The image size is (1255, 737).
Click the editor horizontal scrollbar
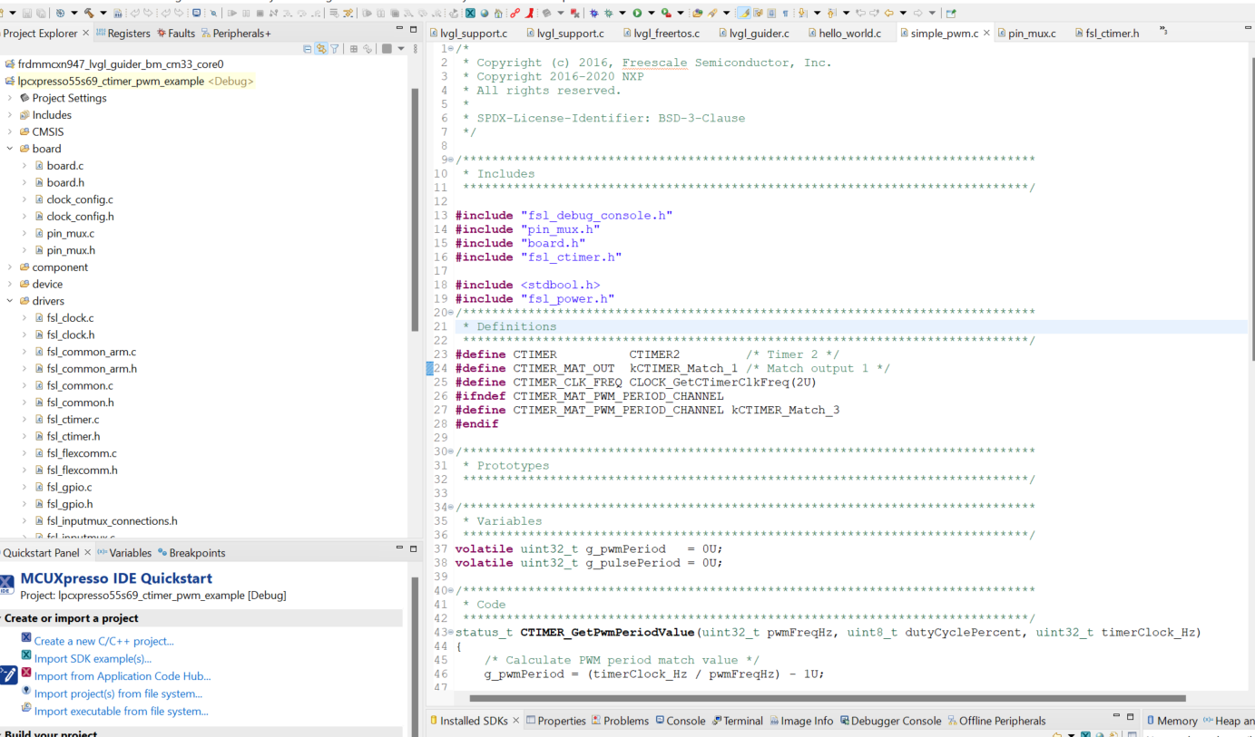[827, 698]
